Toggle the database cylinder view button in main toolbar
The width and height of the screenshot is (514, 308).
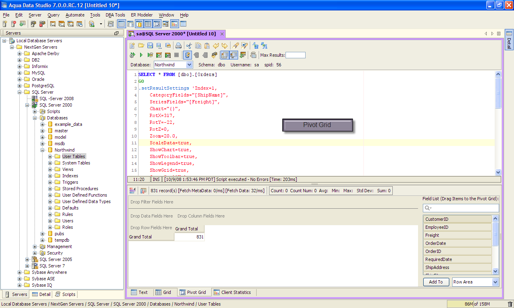coord(139,24)
